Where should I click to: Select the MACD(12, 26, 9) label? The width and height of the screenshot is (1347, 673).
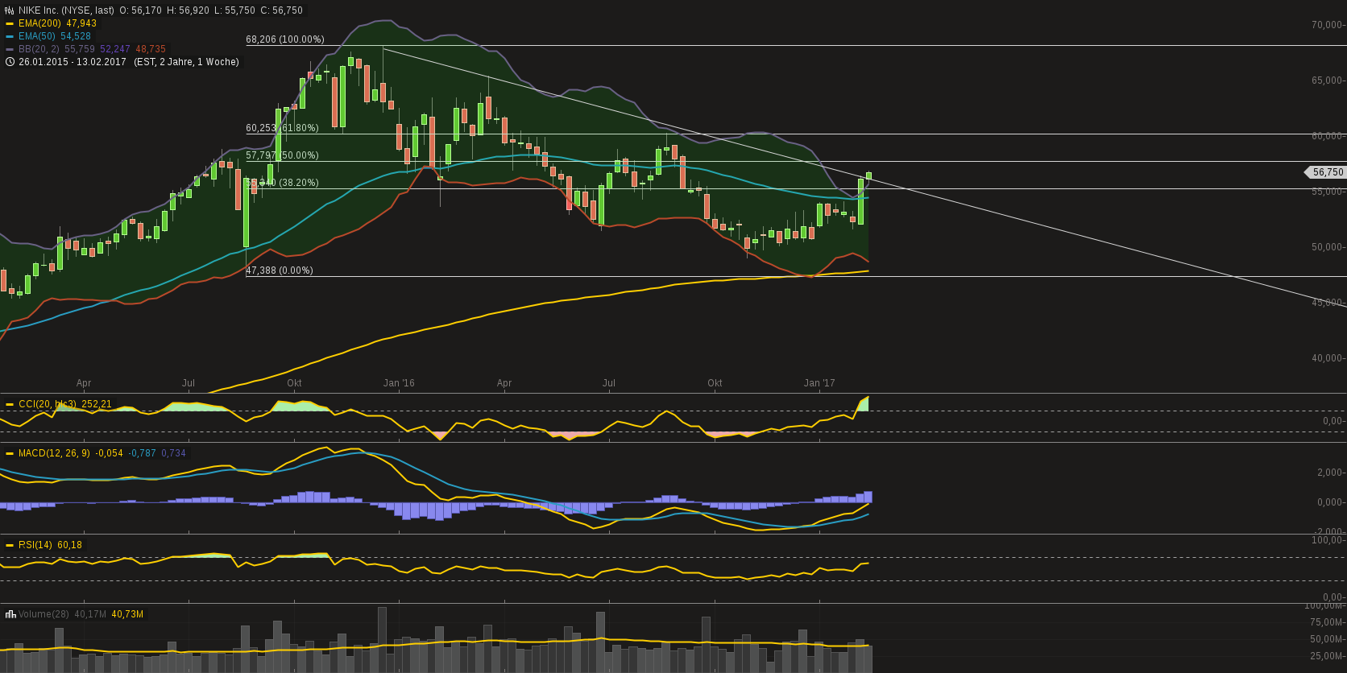[x=54, y=453]
